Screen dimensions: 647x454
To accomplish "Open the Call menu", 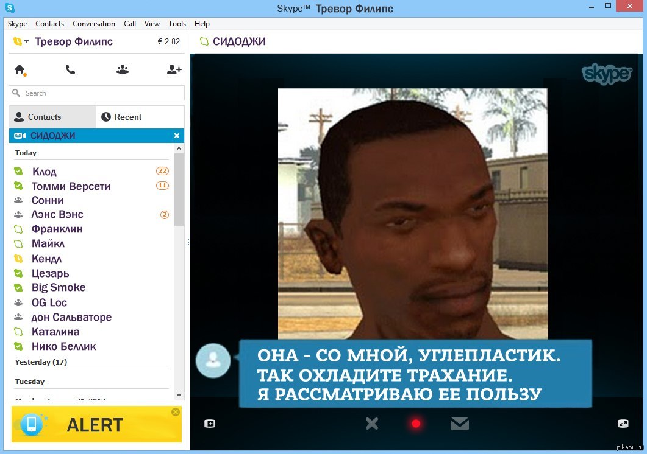I will tap(130, 24).
